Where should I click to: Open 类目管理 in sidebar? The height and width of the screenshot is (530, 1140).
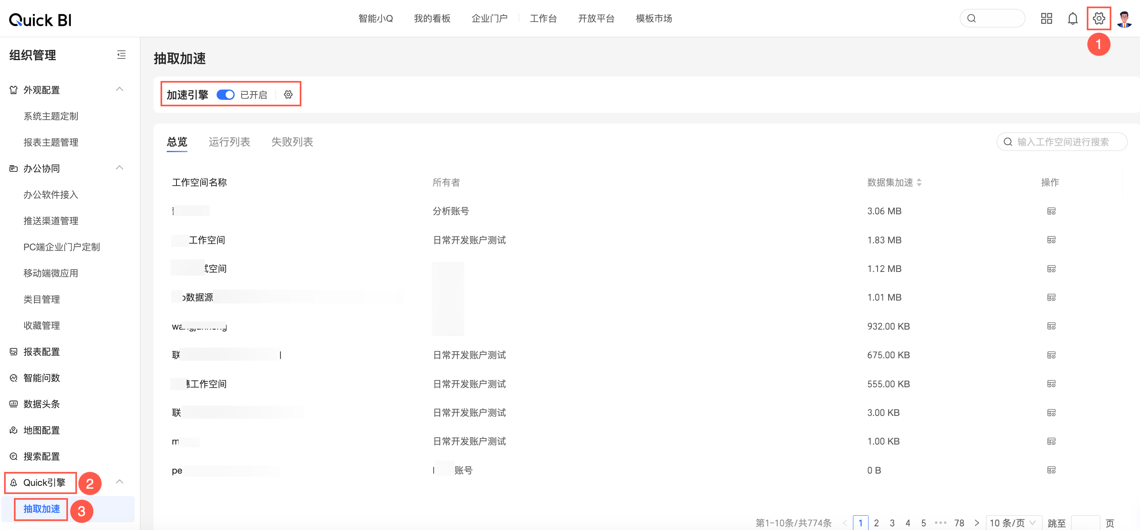(42, 299)
